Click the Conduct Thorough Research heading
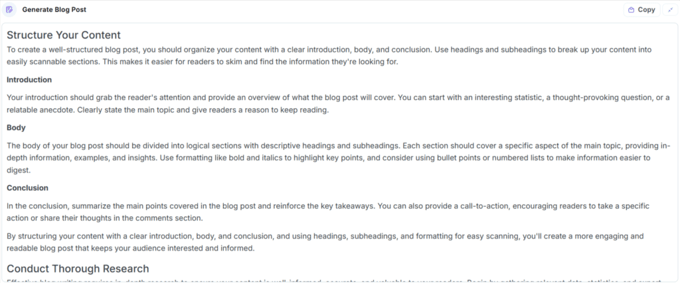This screenshot has height=283, width=680. 78,268
